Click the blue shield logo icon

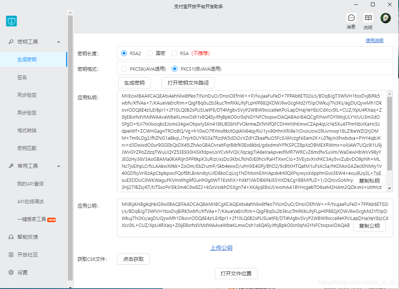pos(11,21)
